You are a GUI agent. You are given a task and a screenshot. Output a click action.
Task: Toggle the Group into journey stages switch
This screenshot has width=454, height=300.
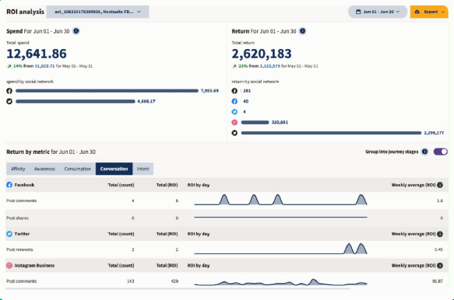pos(441,152)
